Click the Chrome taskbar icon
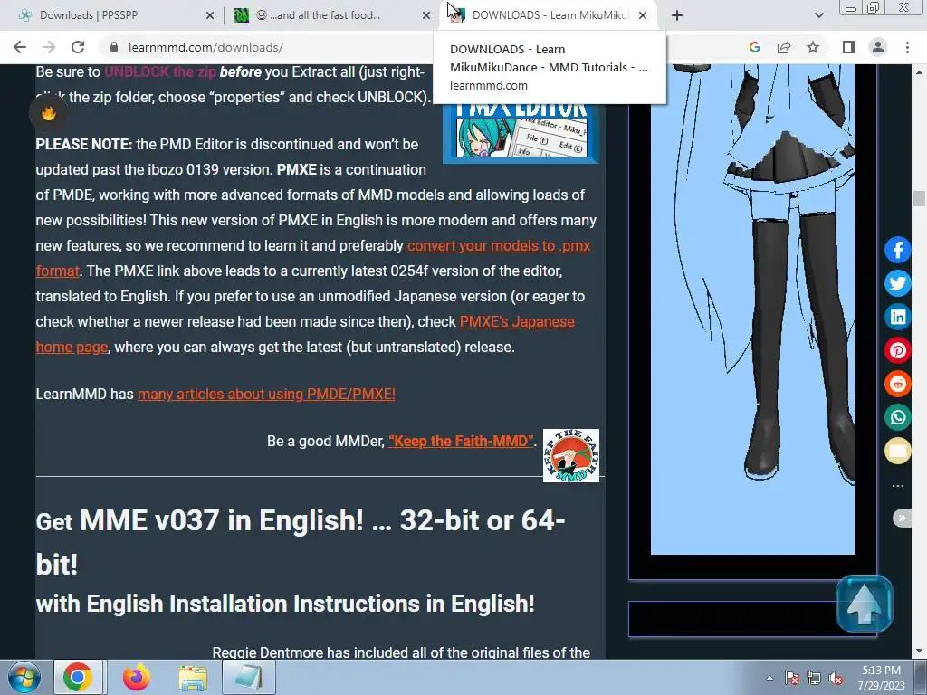 pyautogui.click(x=78, y=677)
